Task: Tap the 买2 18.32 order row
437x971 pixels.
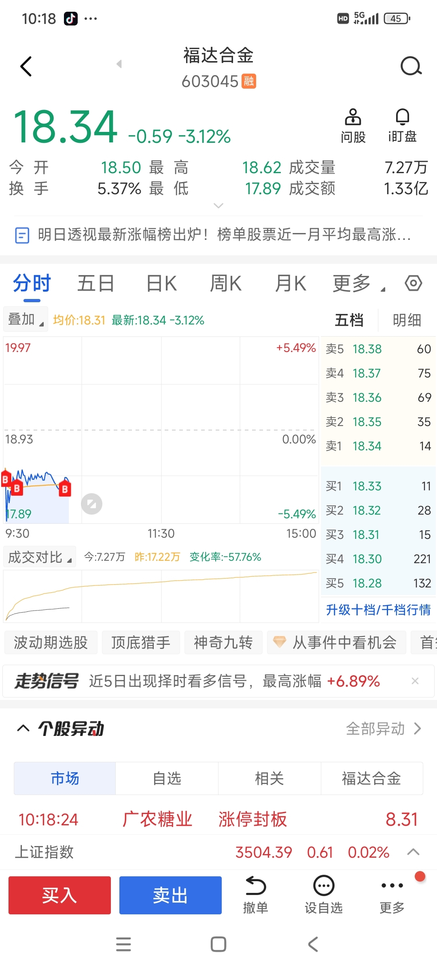Action: pyautogui.click(x=378, y=510)
